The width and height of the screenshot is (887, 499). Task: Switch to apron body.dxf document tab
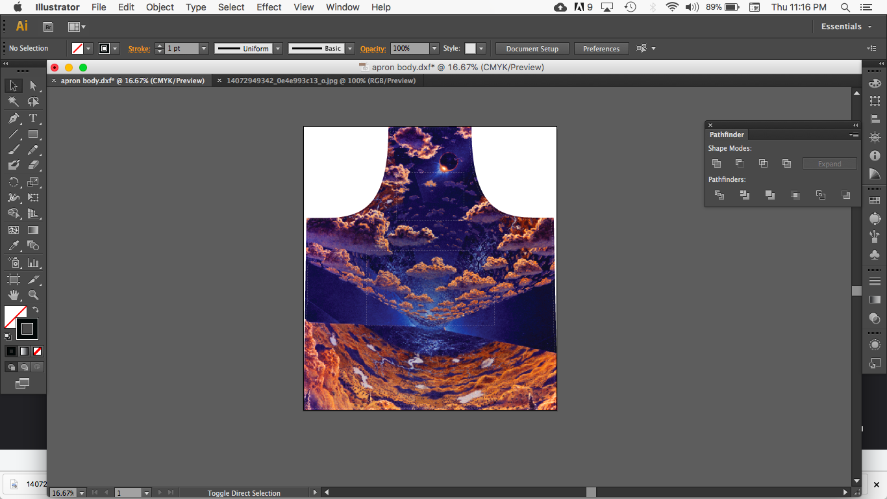132,81
